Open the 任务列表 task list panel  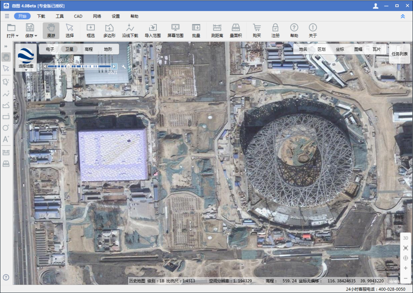click(x=400, y=54)
